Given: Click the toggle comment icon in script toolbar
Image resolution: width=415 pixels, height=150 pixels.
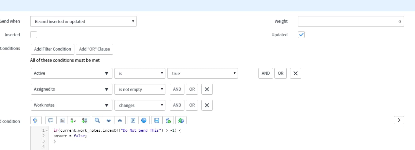Looking at the screenshot, I should (50, 120).
